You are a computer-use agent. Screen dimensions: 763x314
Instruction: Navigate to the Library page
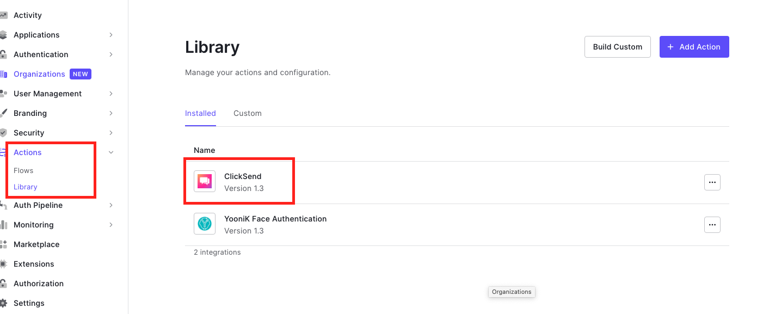(x=25, y=187)
